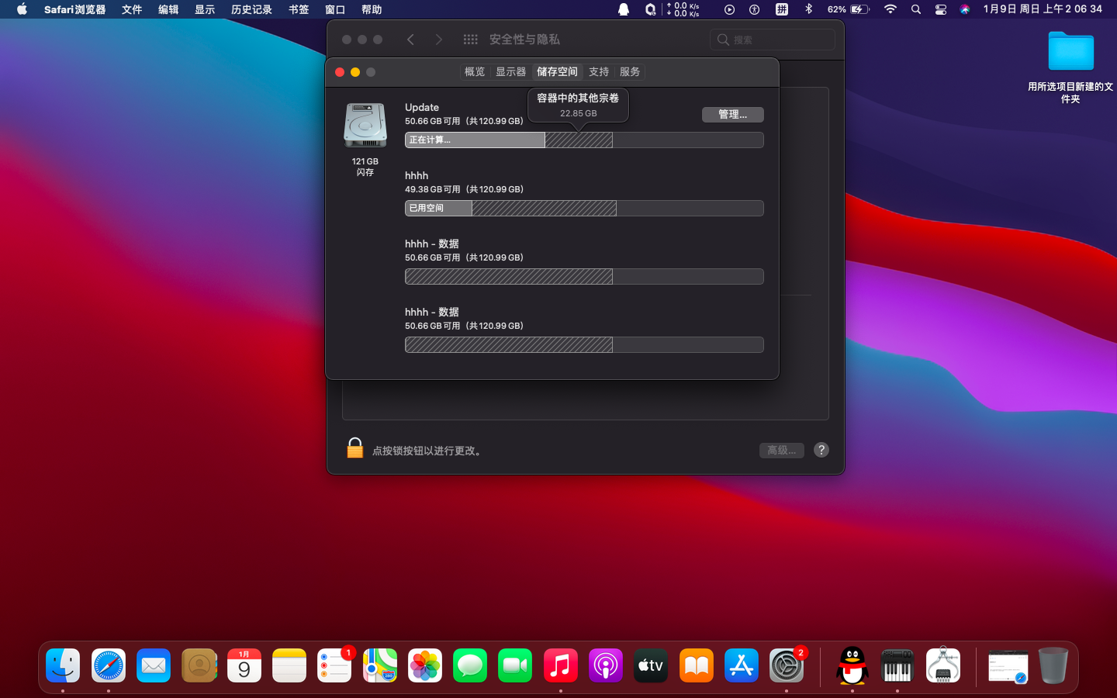
Task: Launch QQ from the Dock
Action: point(852,665)
